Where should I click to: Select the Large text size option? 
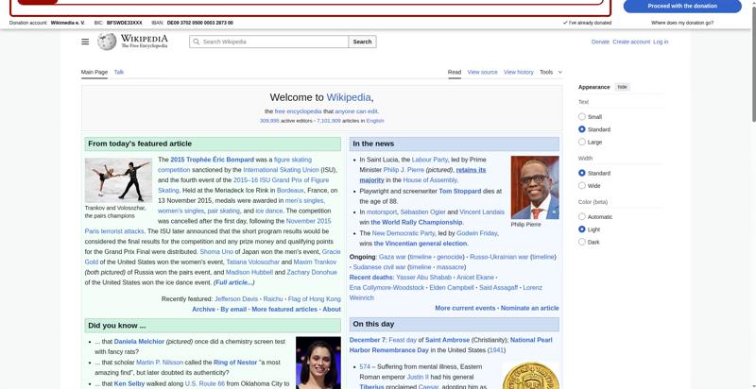pyautogui.click(x=582, y=142)
